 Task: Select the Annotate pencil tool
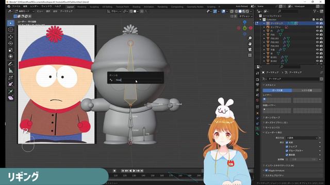pyautogui.click(x=10, y=64)
